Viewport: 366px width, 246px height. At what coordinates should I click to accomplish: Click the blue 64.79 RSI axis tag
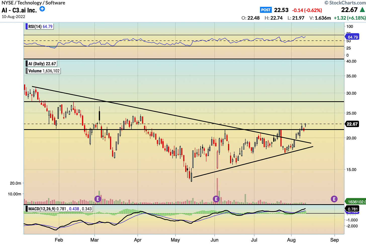point(352,37)
